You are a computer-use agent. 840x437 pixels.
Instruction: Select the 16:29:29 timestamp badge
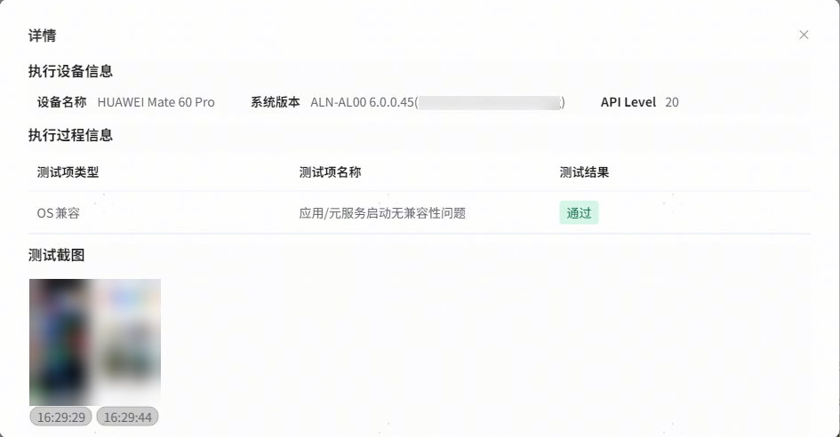point(60,417)
